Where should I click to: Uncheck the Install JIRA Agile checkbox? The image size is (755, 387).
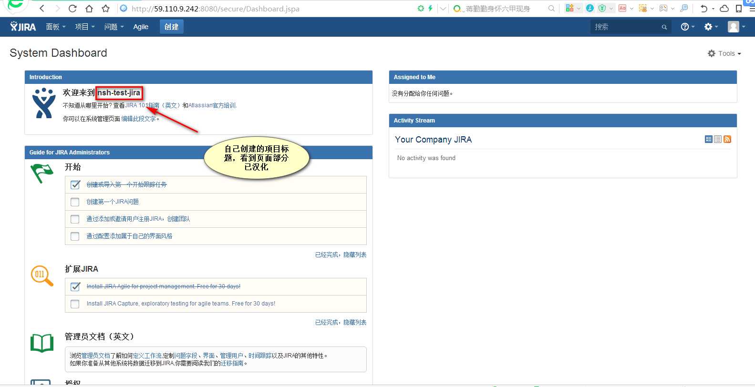pyautogui.click(x=75, y=286)
